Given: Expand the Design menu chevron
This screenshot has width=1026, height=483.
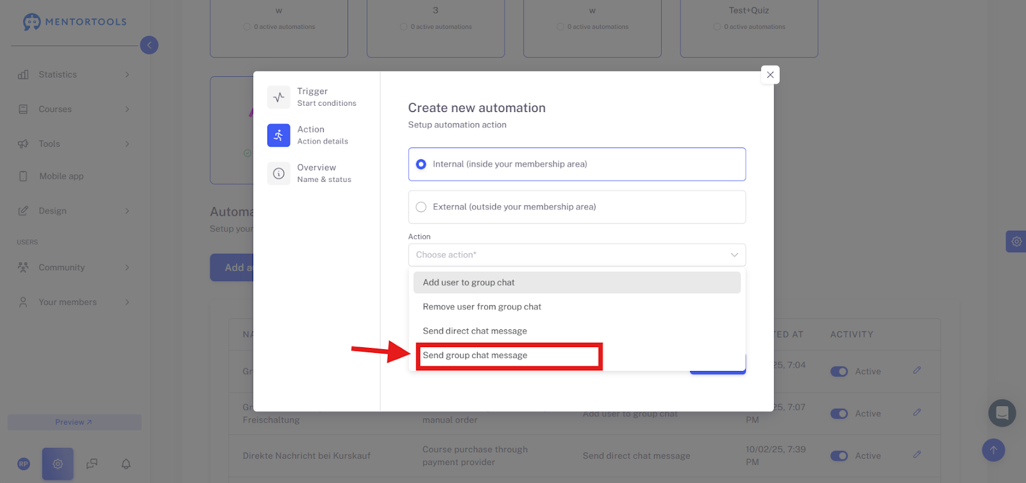Looking at the screenshot, I should pos(127,211).
